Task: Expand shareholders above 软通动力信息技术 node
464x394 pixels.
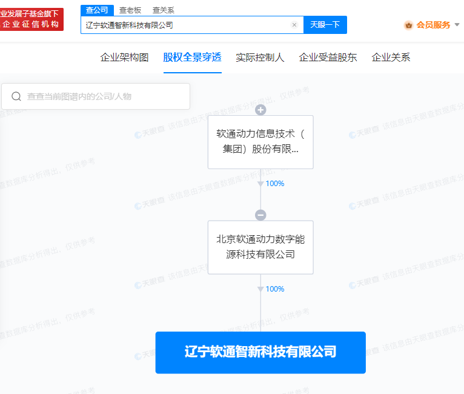Action: pos(260,110)
